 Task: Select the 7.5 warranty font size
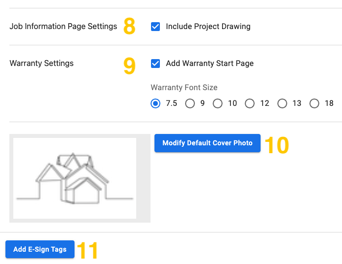pyautogui.click(x=155, y=103)
